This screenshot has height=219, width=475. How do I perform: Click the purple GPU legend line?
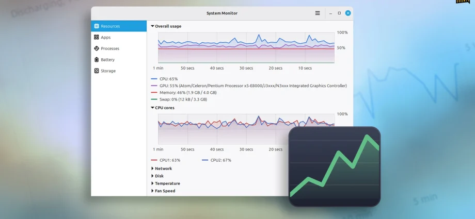pos(154,86)
